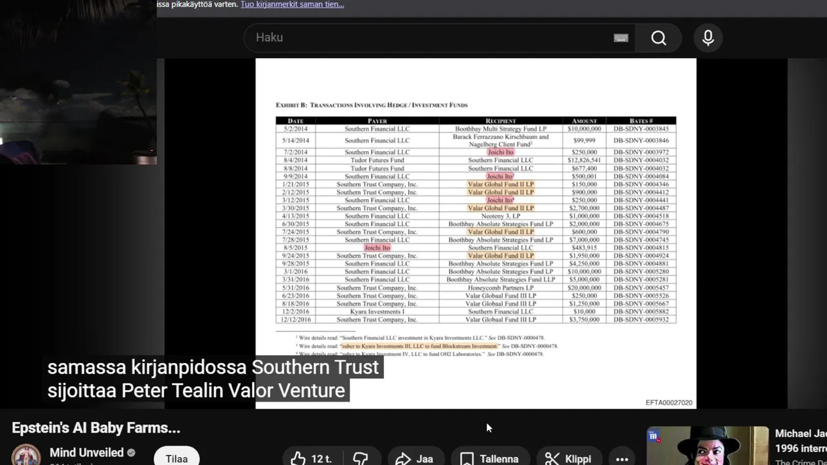This screenshot has height=465, width=827.
Task: Click 'Honeycomb Partners LP' recipient cell
Action: click(501, 287)
